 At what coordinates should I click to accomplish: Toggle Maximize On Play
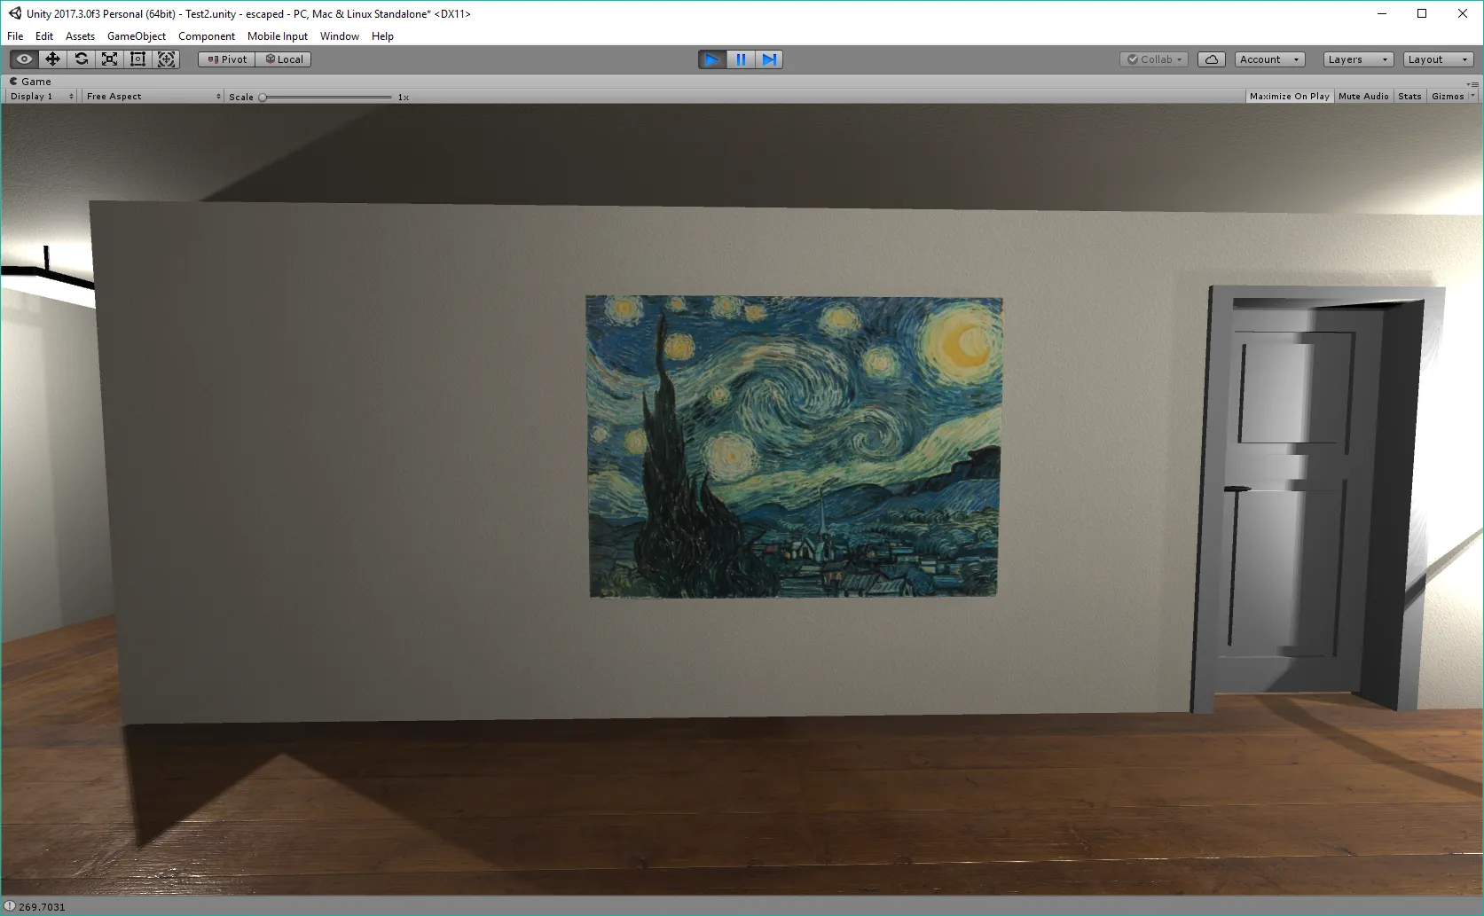click(x=1289, y=97)
